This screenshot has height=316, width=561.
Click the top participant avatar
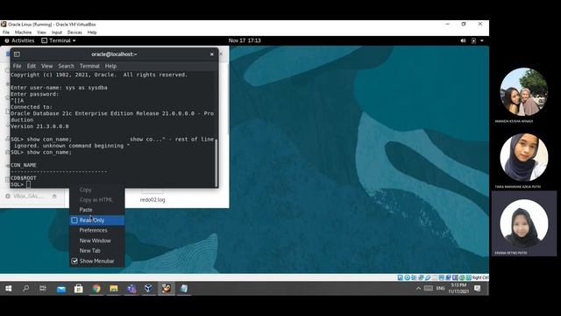pos(524,91)
